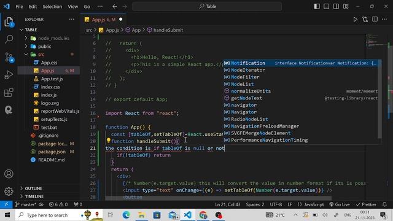
Task: Open the Run and Debug view
Action: tap(9, 75)
